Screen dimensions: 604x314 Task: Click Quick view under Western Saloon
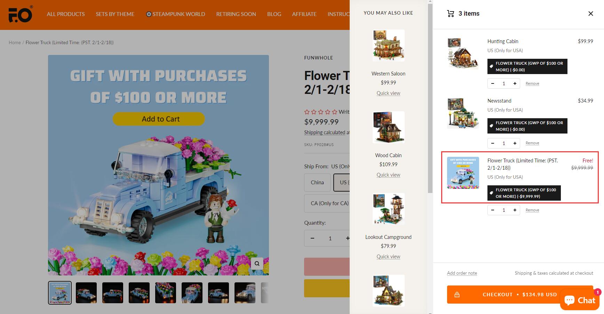(388, 93)
